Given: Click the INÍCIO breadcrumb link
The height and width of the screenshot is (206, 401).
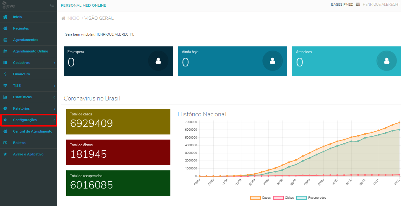Looking at the screenshot, I should (73, 18).
